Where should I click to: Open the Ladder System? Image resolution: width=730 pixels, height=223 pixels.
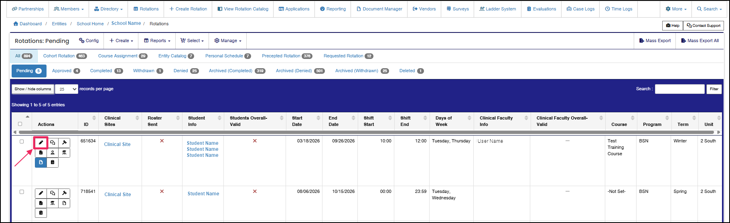point(498,9)
